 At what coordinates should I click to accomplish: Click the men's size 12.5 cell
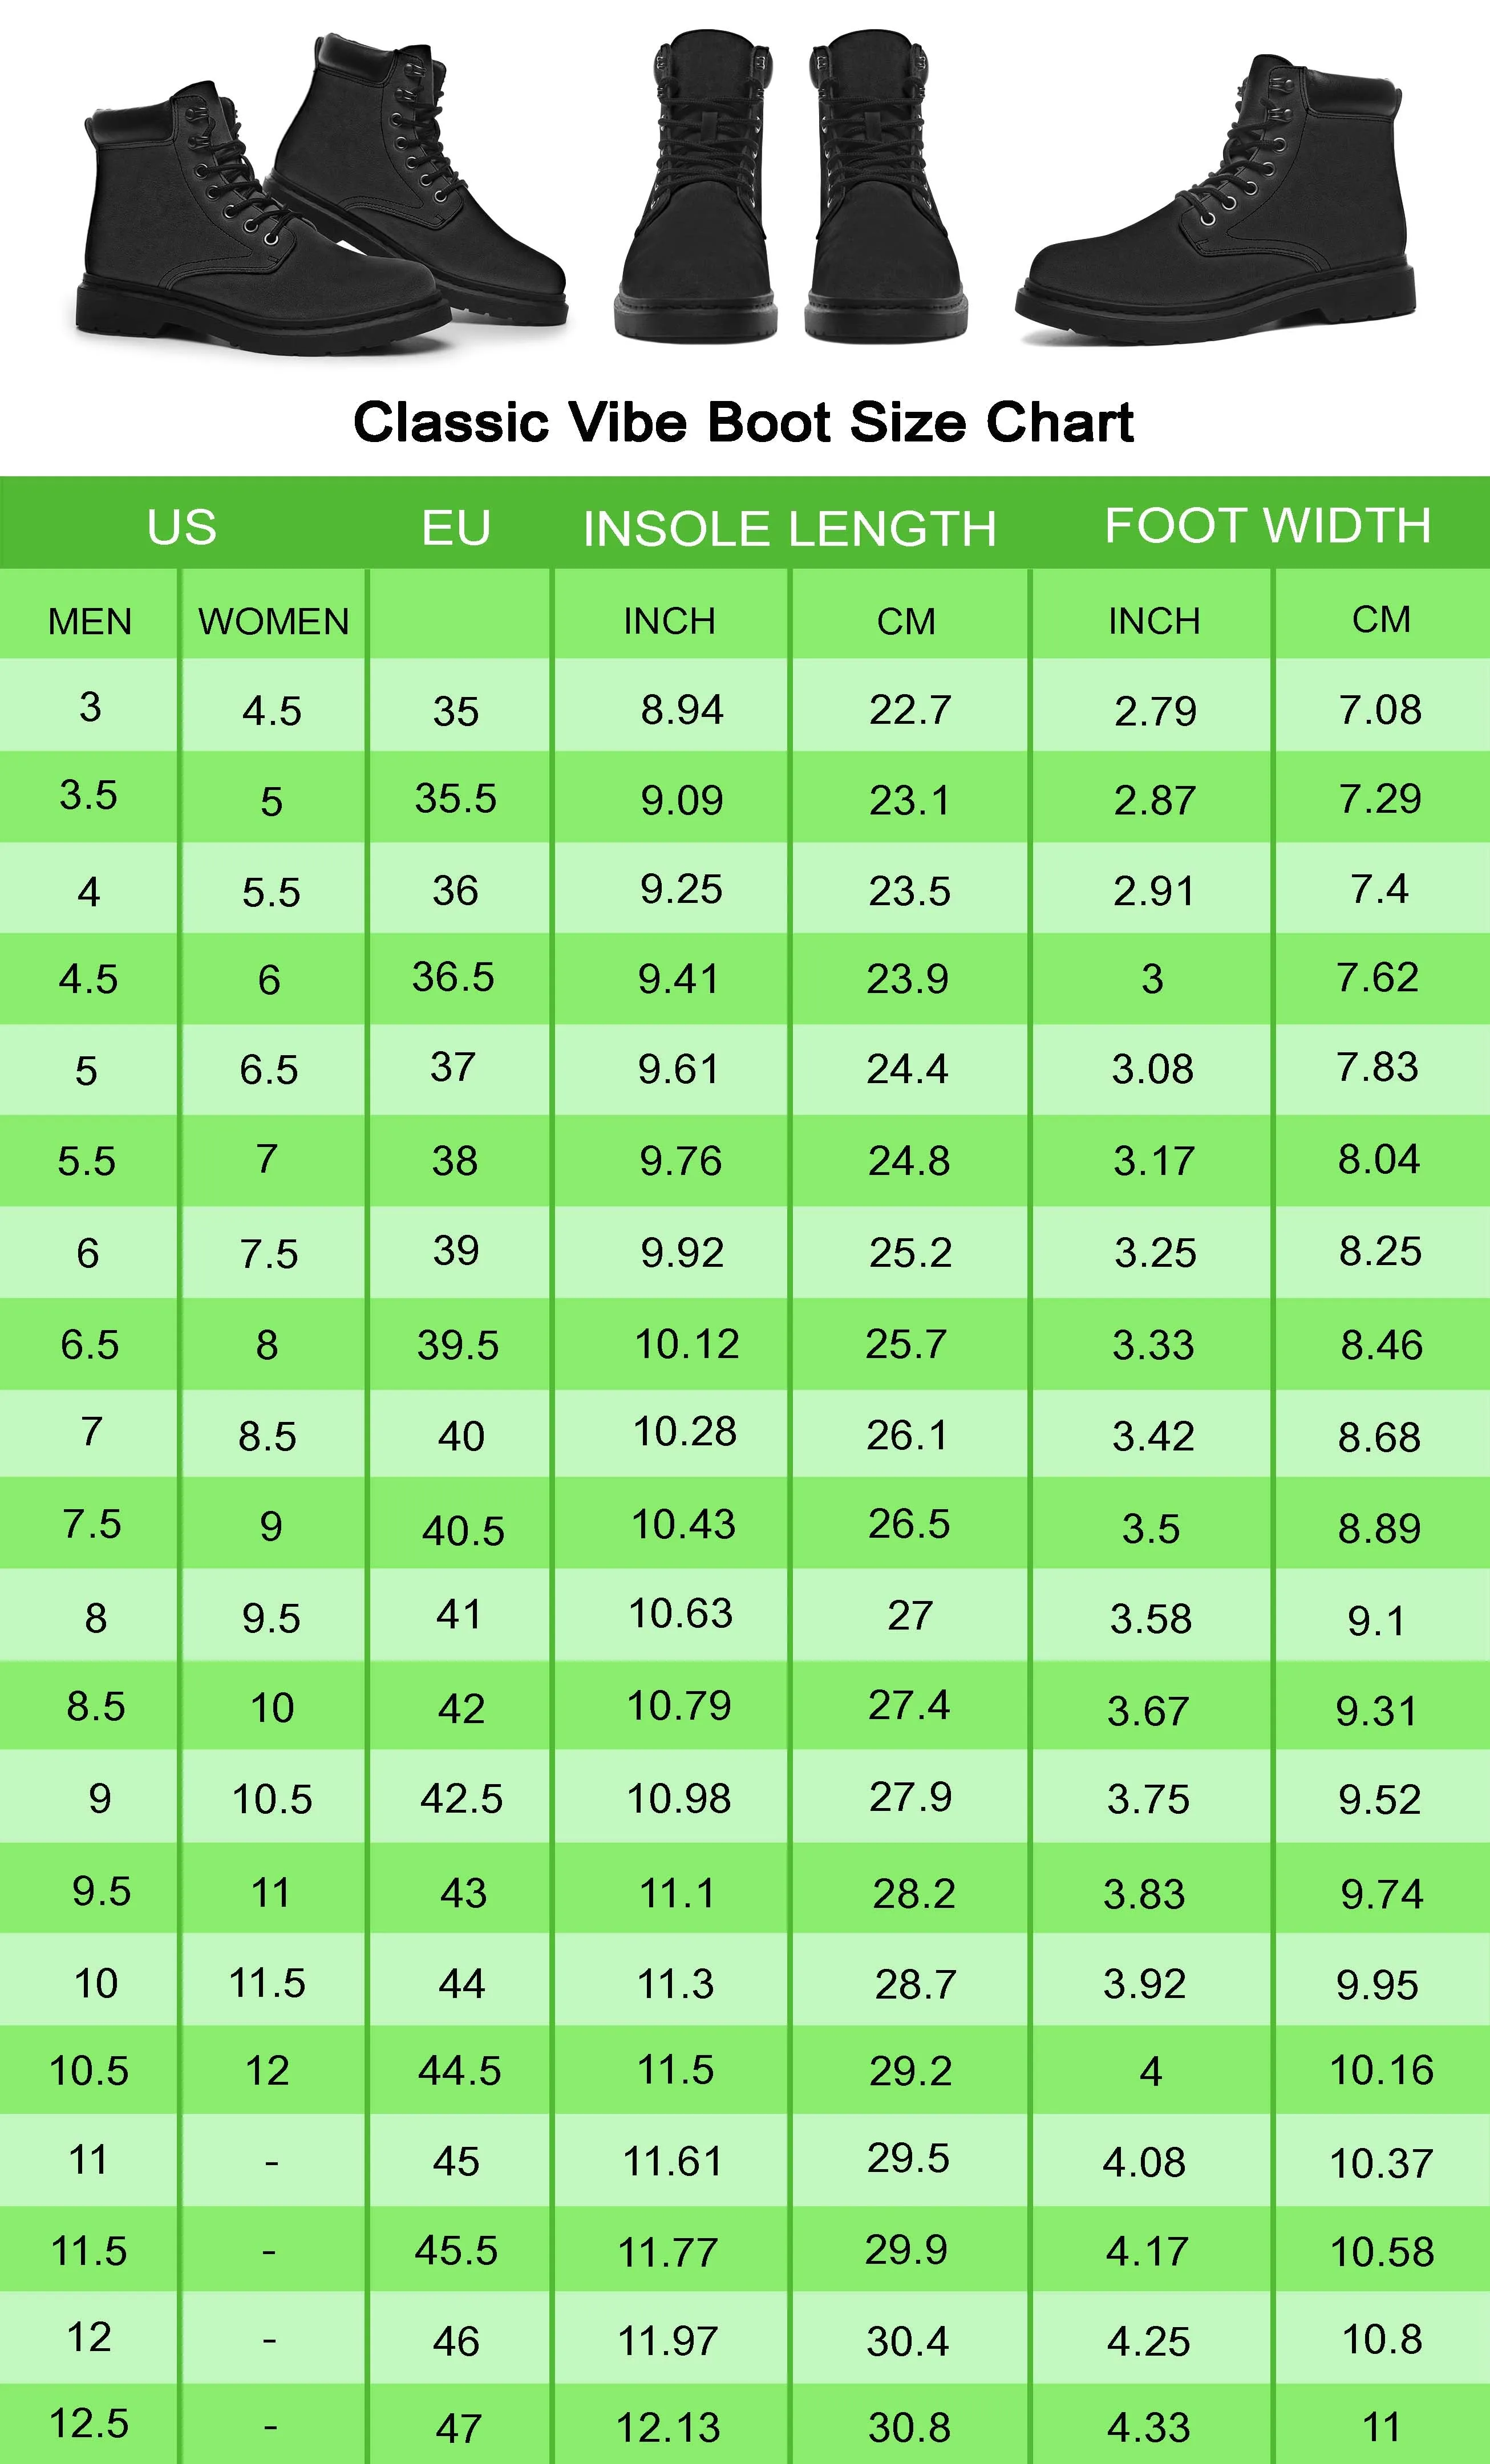coord(89,2422)
